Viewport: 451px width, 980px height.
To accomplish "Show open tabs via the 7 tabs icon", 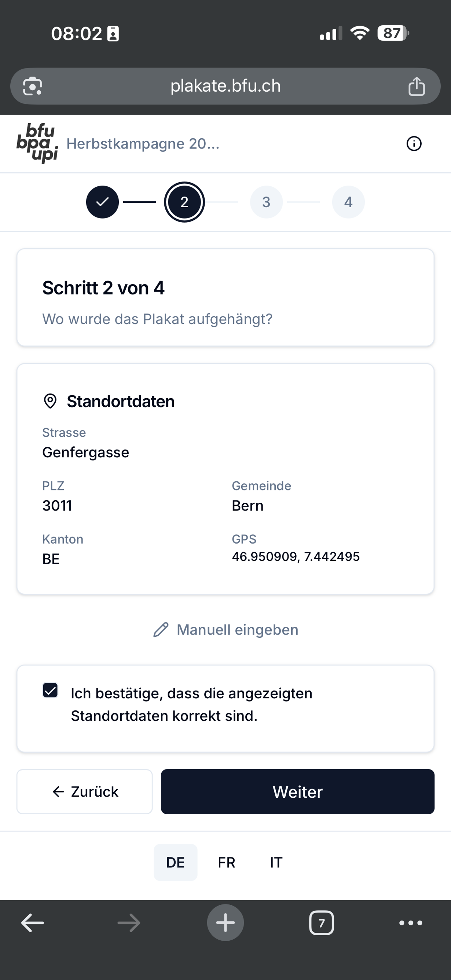I will click(x=321, y=922).
